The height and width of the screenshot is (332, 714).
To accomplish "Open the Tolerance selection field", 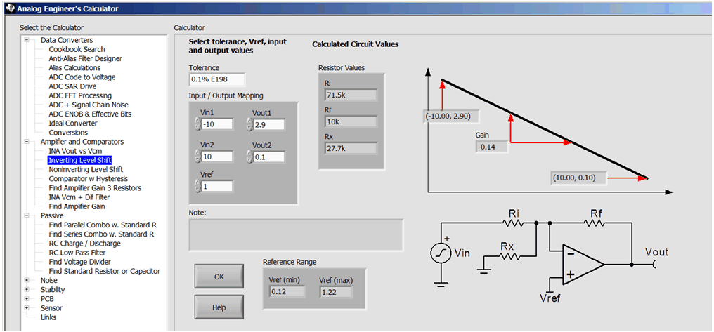I will (217, 80).
